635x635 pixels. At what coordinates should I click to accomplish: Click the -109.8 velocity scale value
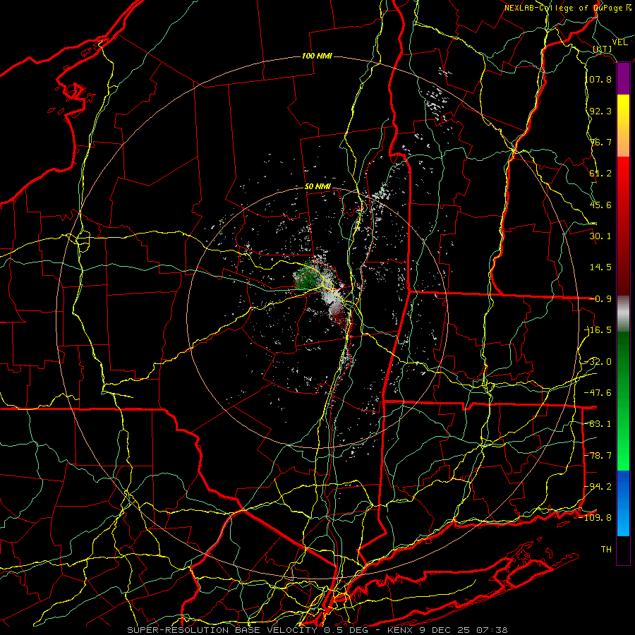tap(597, 518)
